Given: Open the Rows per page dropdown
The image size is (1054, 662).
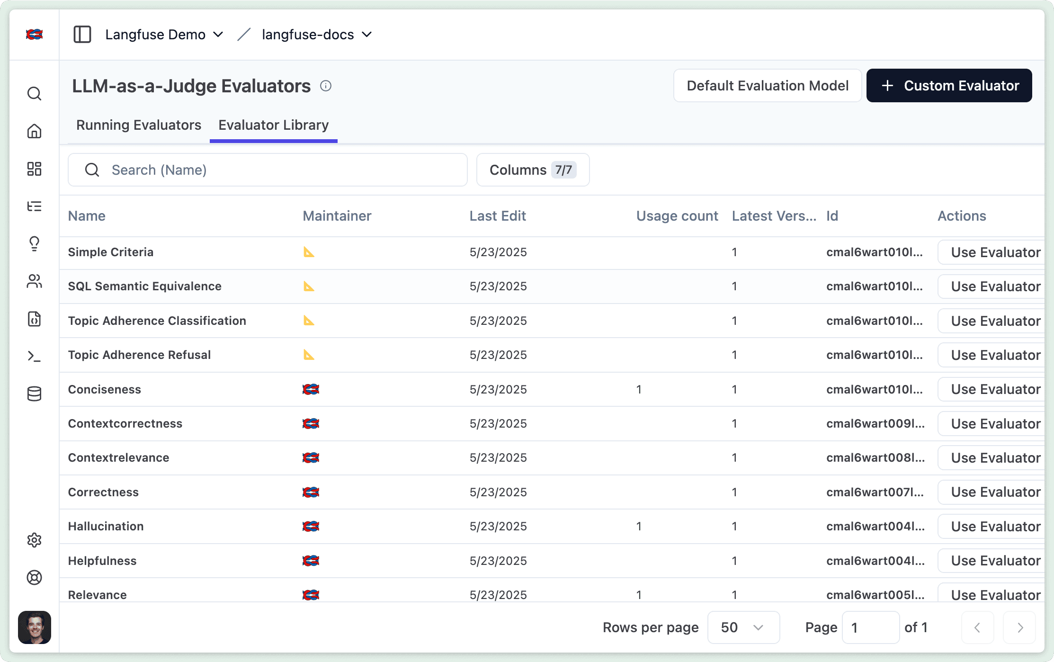Looking at the screenshot, I should tap(743, 627).
